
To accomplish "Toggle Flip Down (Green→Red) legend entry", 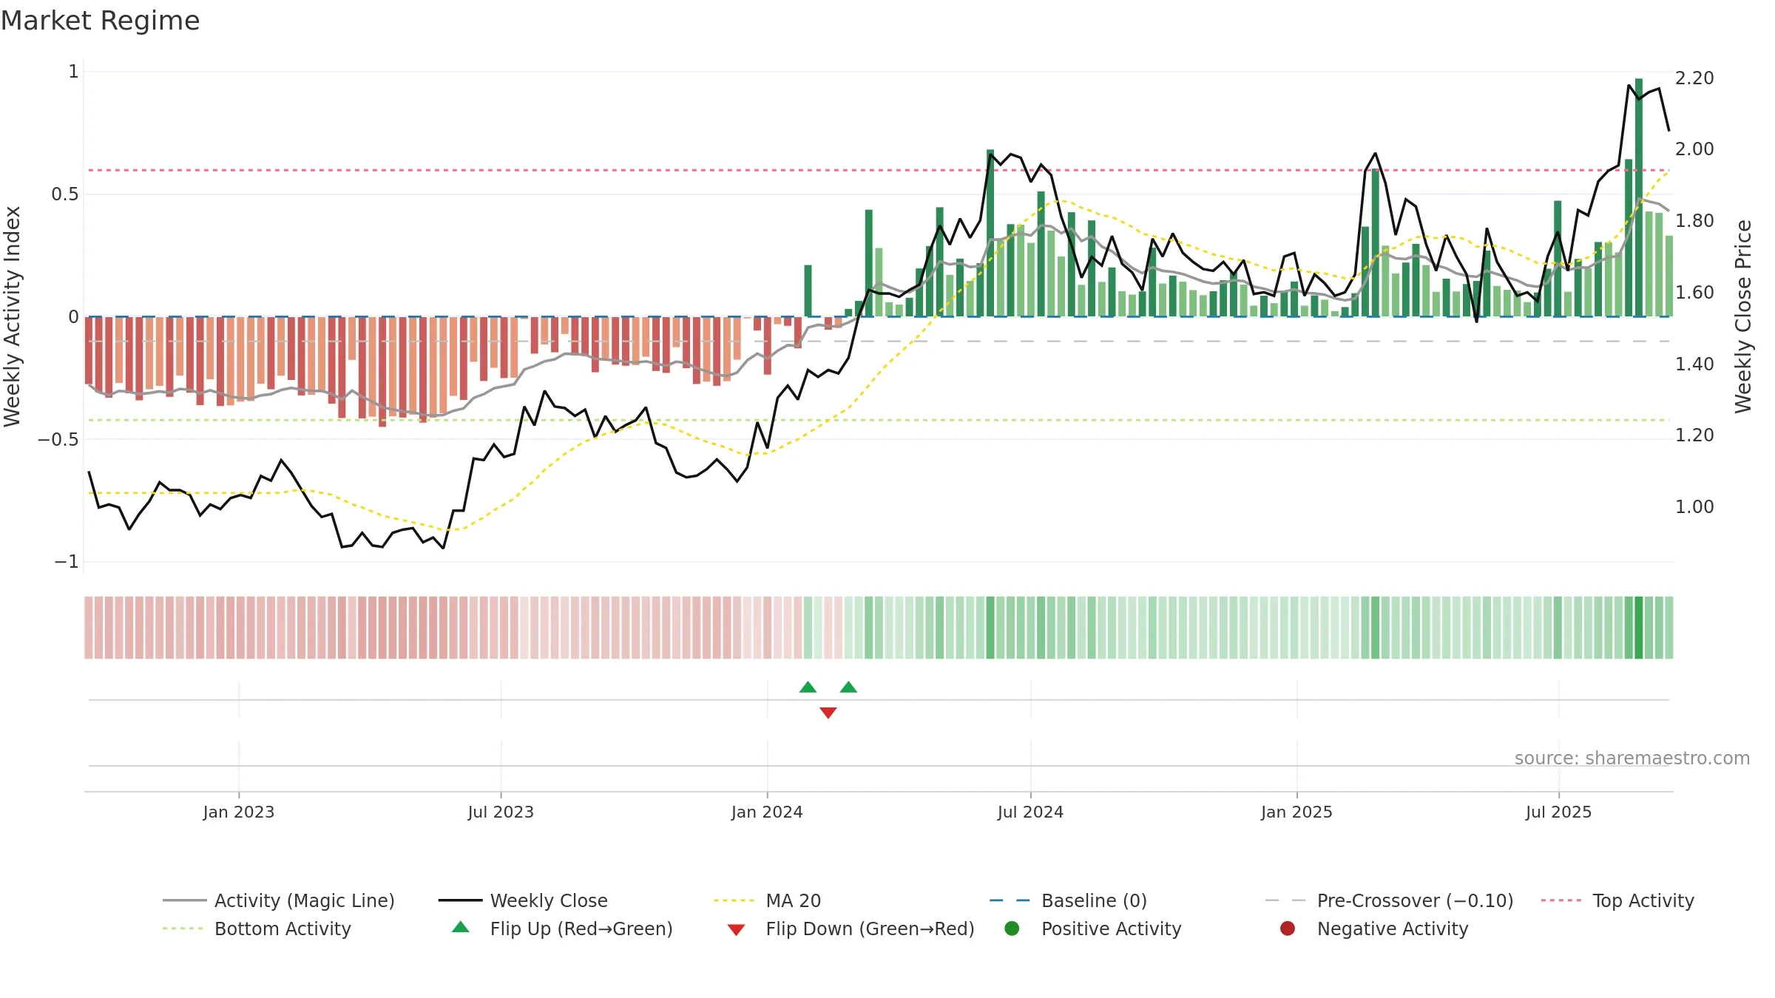I will [851, 929].
